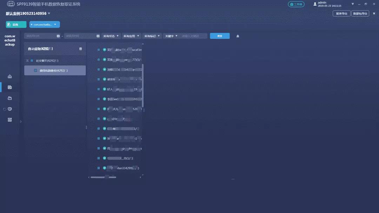
Task: Focus the keyword search input field
Action: (194, 36)
